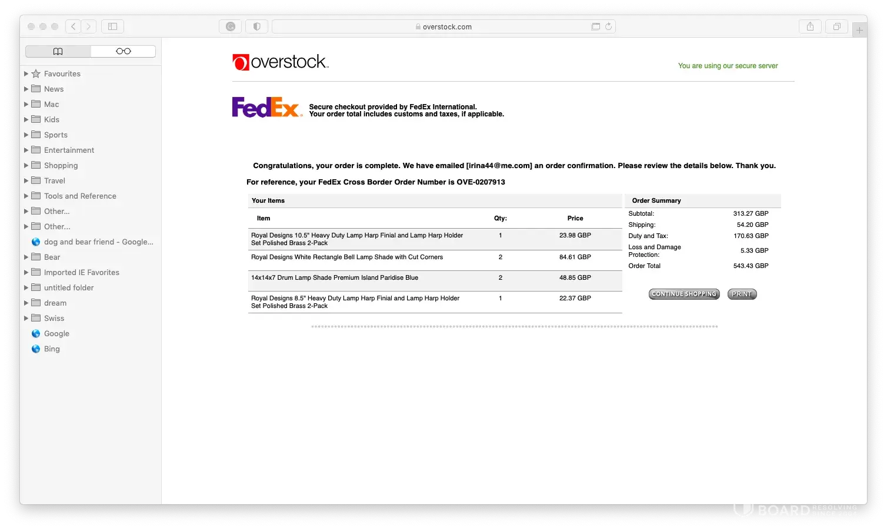Viewport: 887px width, 529px height.
Task: Click the Duty and Tax value 170.63 GBP
Action: (x=751, y=236)
